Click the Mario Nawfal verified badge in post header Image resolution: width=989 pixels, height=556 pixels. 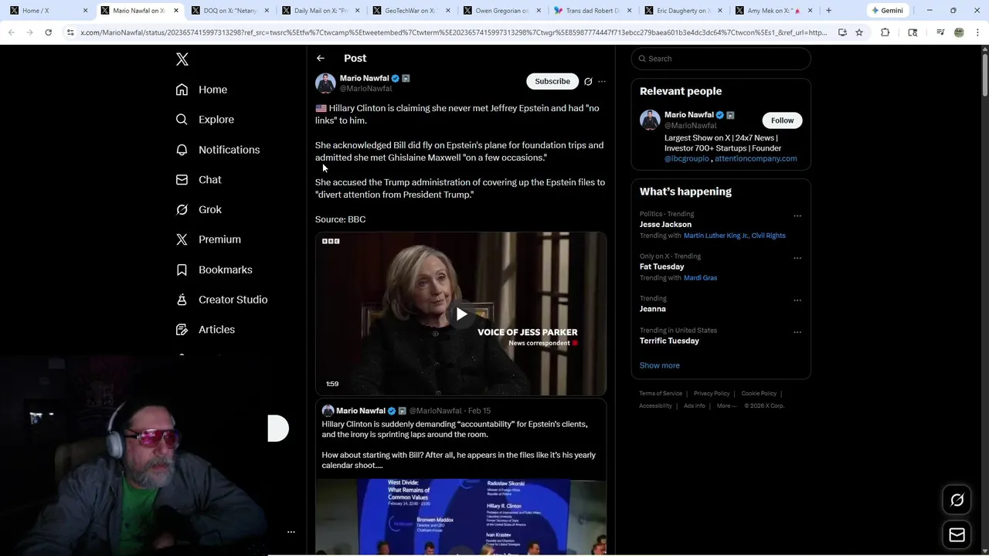(x=395, y=78)
